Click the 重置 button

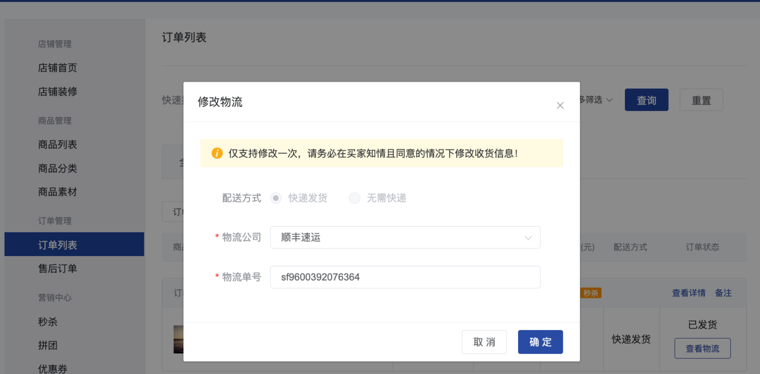coord(702,100)
